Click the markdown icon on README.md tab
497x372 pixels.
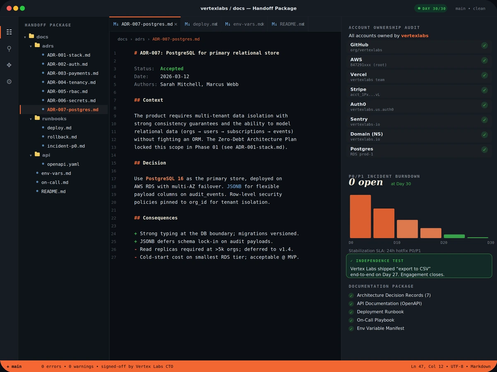pos(274,24)
